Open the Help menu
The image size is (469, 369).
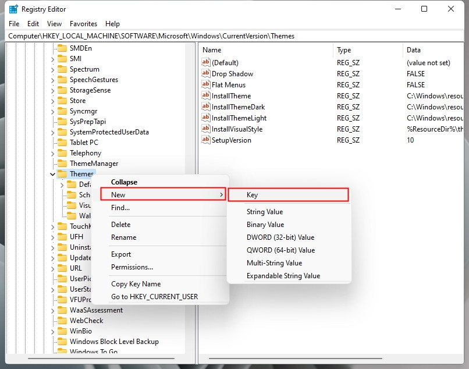pyautogui.click(x=112, y=24)
